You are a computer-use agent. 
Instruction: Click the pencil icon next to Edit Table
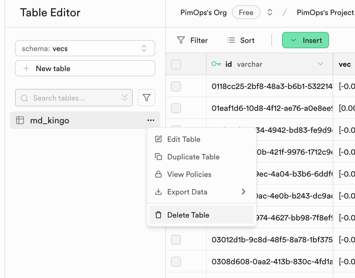coord(159,139)
